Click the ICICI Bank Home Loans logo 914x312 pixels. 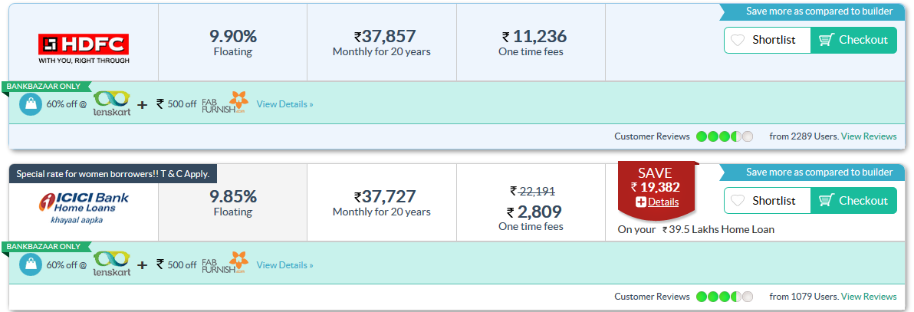tap(84, 208)
